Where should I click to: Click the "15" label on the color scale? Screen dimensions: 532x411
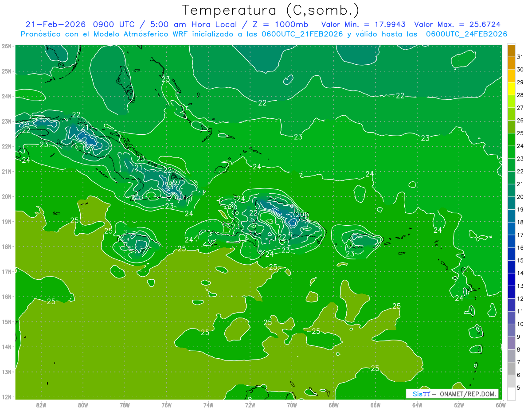520,260
